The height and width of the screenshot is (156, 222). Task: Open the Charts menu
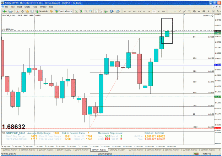(27, 7)
